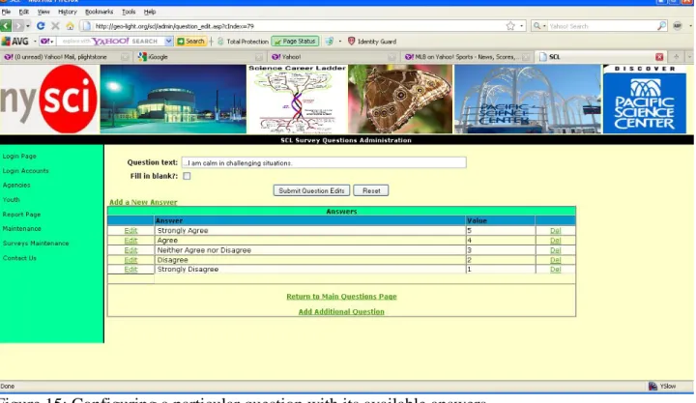Edit the Strongly Agree answer
Image resolution: width=696 pixels, height=403 pixels.
[x=130, y=231]
